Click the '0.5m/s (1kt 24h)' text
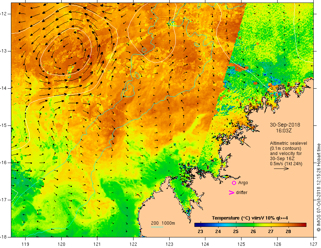The image size is (321, 248). pyautogui.click(x=286, y=164)
